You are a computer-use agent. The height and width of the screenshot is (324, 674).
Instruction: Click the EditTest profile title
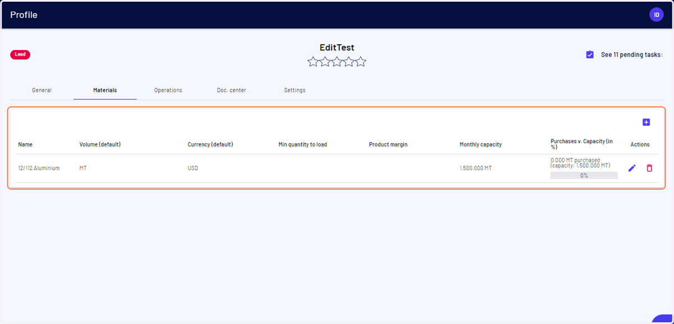tap(337, 48)
